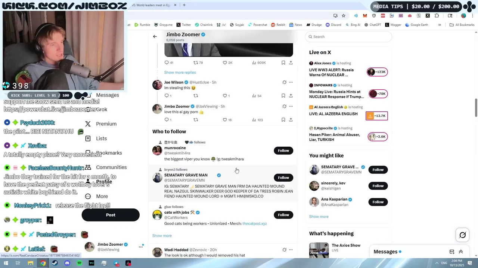Bookmark the post with 609K views

pyautogui.click(x=283, y=63)
